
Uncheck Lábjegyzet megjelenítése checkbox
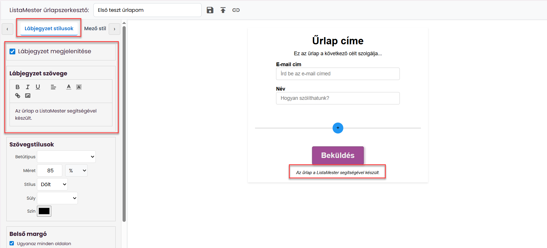(12, 51)
